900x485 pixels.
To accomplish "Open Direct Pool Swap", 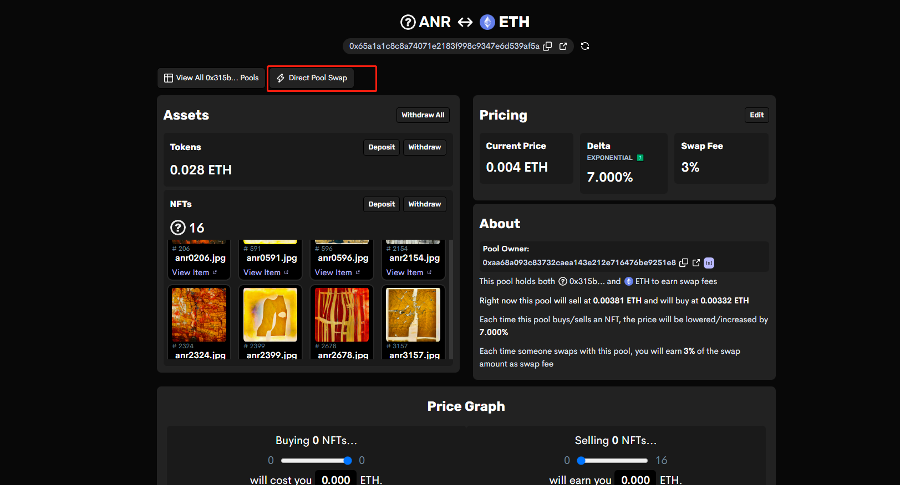I will 312,78.
